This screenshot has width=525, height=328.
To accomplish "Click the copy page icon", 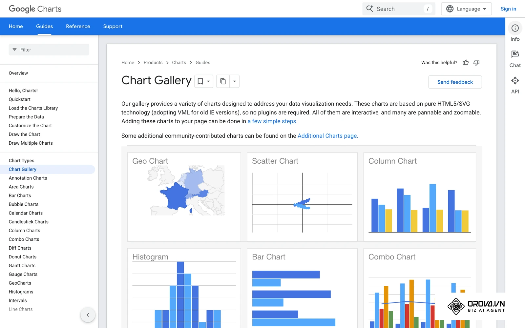I will tap(223, 81).
